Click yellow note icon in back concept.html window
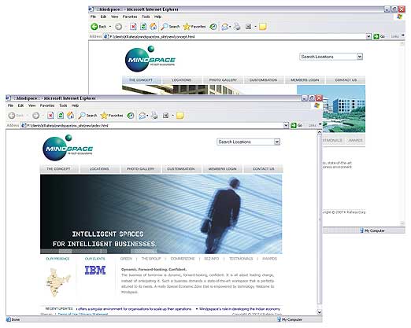The image size is (411, 328). (263, 27)
